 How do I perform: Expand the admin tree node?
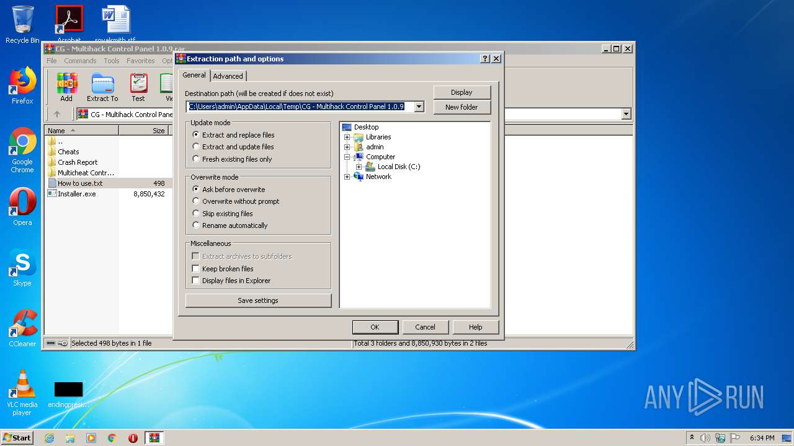click(347, 147)
